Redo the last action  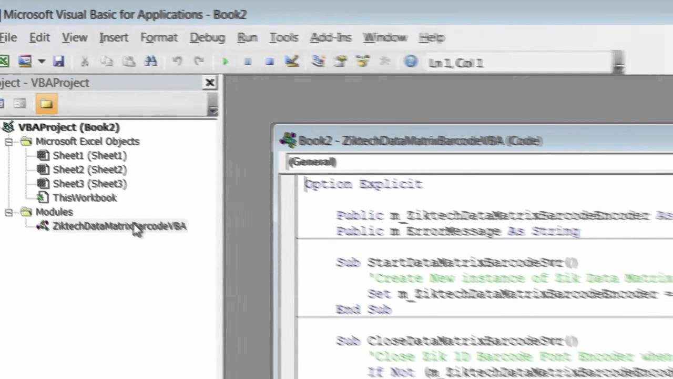tap(199, 62)
